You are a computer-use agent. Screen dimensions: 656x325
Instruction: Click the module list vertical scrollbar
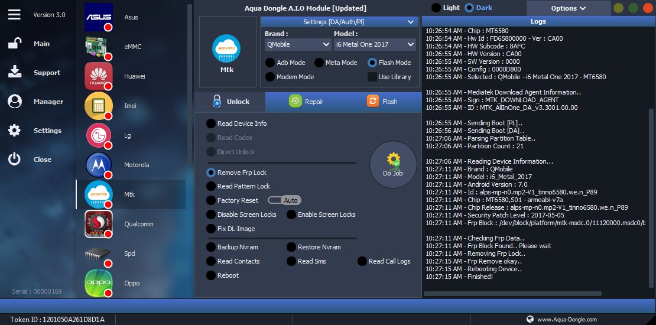(x=190, y=84)
